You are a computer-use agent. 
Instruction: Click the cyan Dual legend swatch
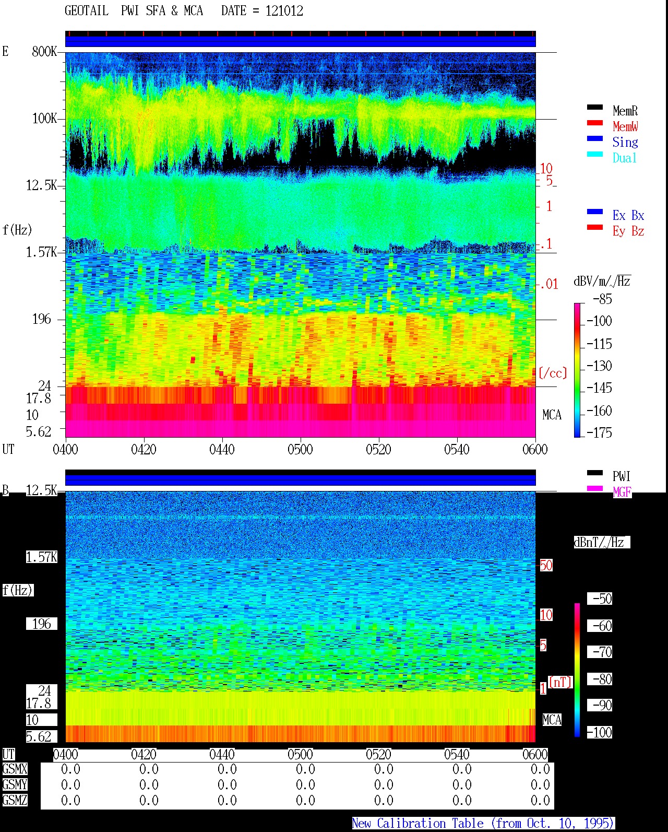[595, 155]
